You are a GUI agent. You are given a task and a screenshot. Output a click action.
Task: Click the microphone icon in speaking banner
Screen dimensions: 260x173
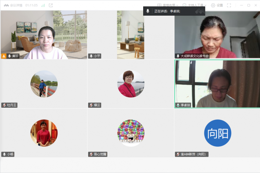148,11
